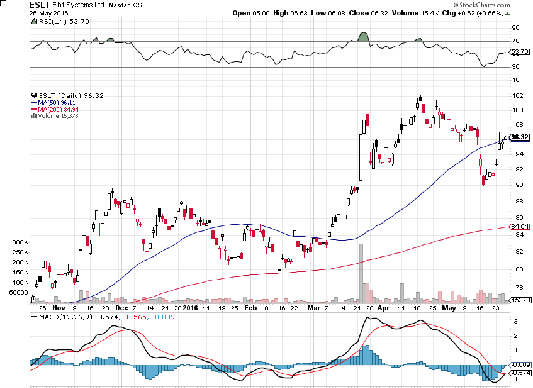The height and width of the screenshot is (388, 533).
Task: Click the Dec label on the date axis
Action: pos(122,308)
